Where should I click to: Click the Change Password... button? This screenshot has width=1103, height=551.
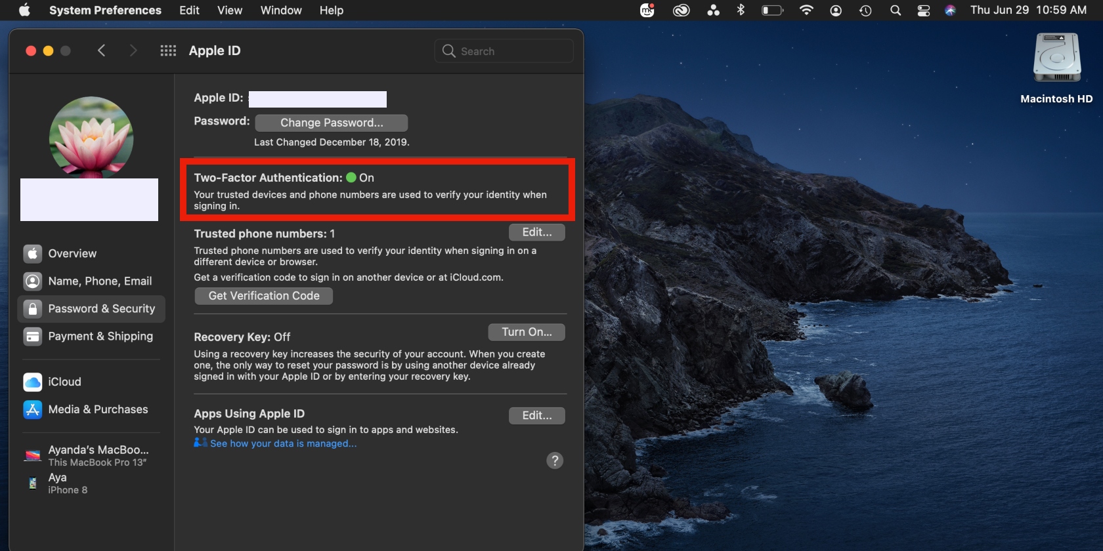332,123
